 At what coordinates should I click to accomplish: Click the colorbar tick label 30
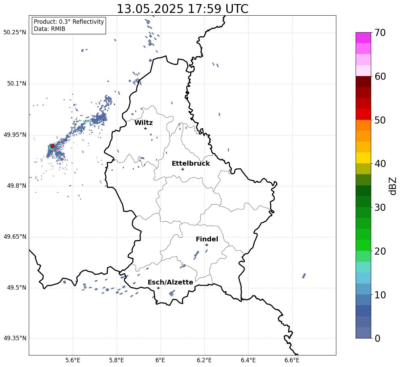[380, 207]
